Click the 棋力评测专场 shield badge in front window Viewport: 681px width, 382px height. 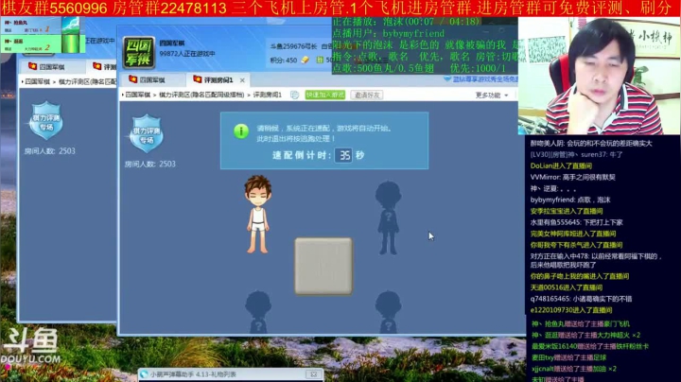[147, 133]
